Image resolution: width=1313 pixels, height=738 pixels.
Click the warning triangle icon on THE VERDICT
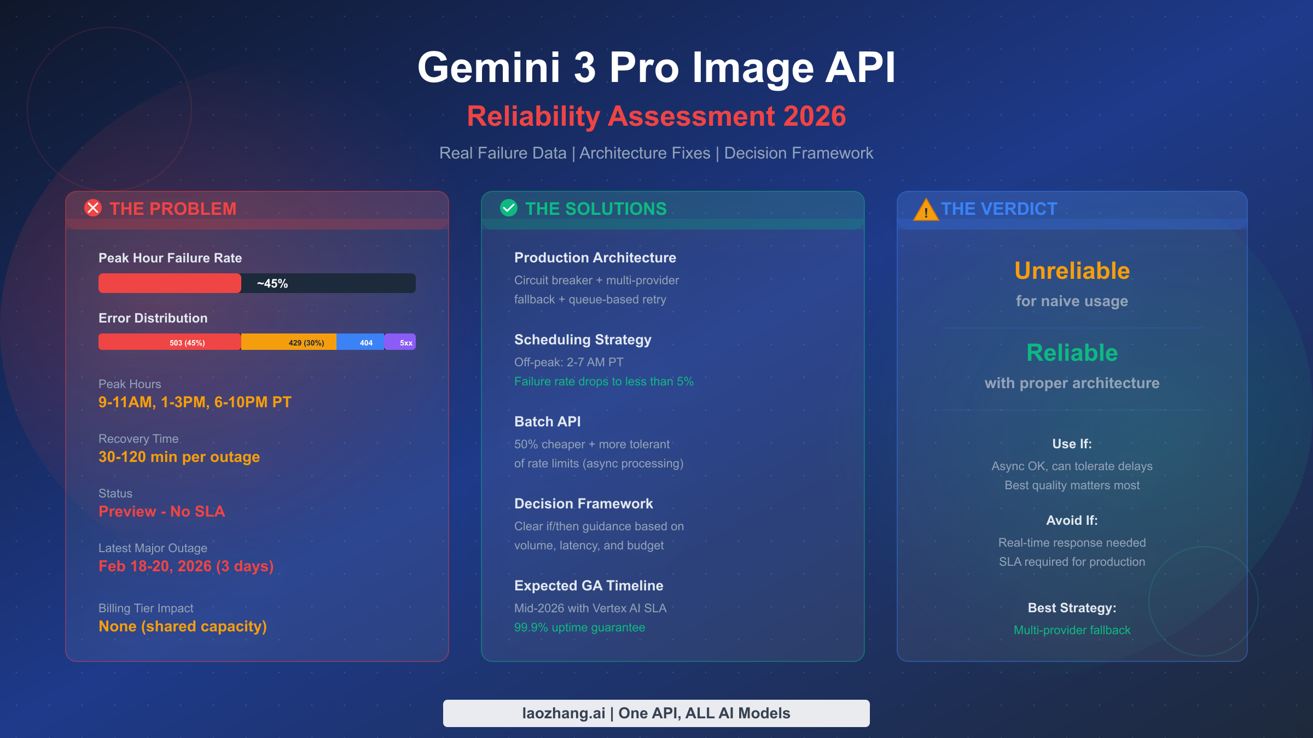pos(926,208)
